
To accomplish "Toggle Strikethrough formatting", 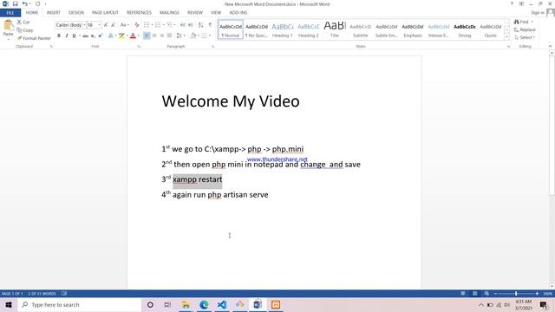I will (85, 36).
